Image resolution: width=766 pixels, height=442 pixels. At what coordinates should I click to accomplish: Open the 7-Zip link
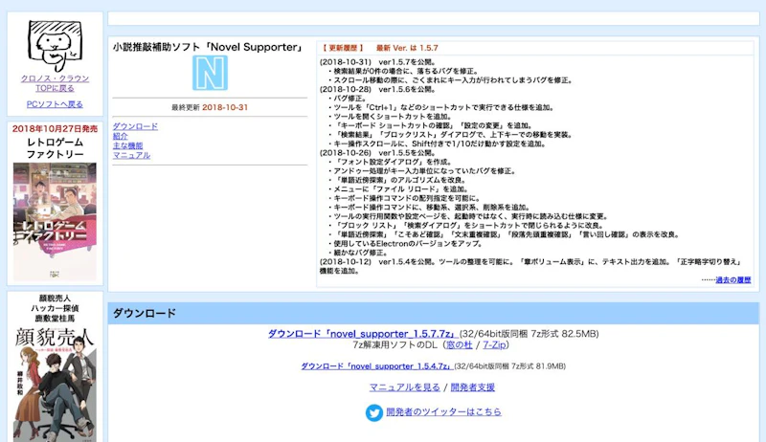(494, 345)
